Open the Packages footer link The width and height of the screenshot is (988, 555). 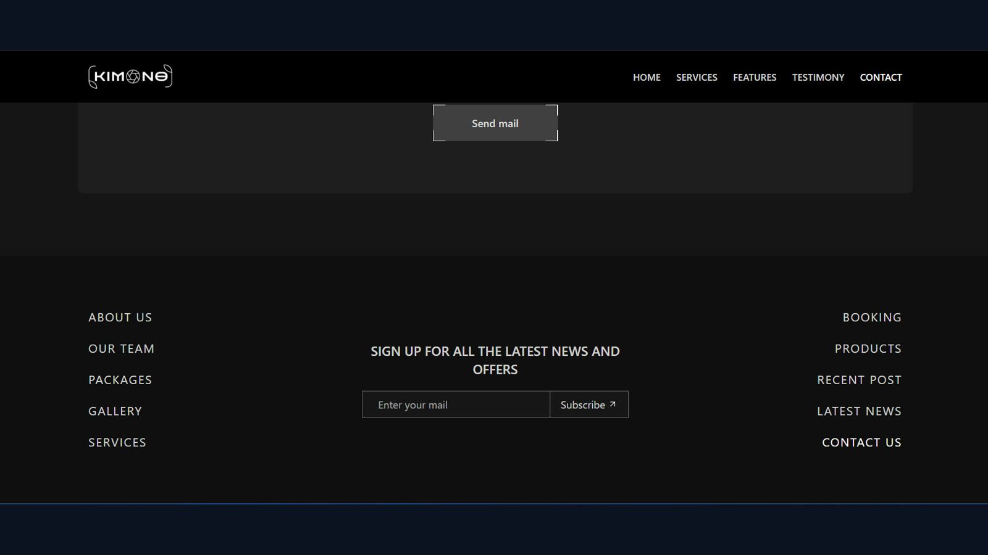pos(120,380)
